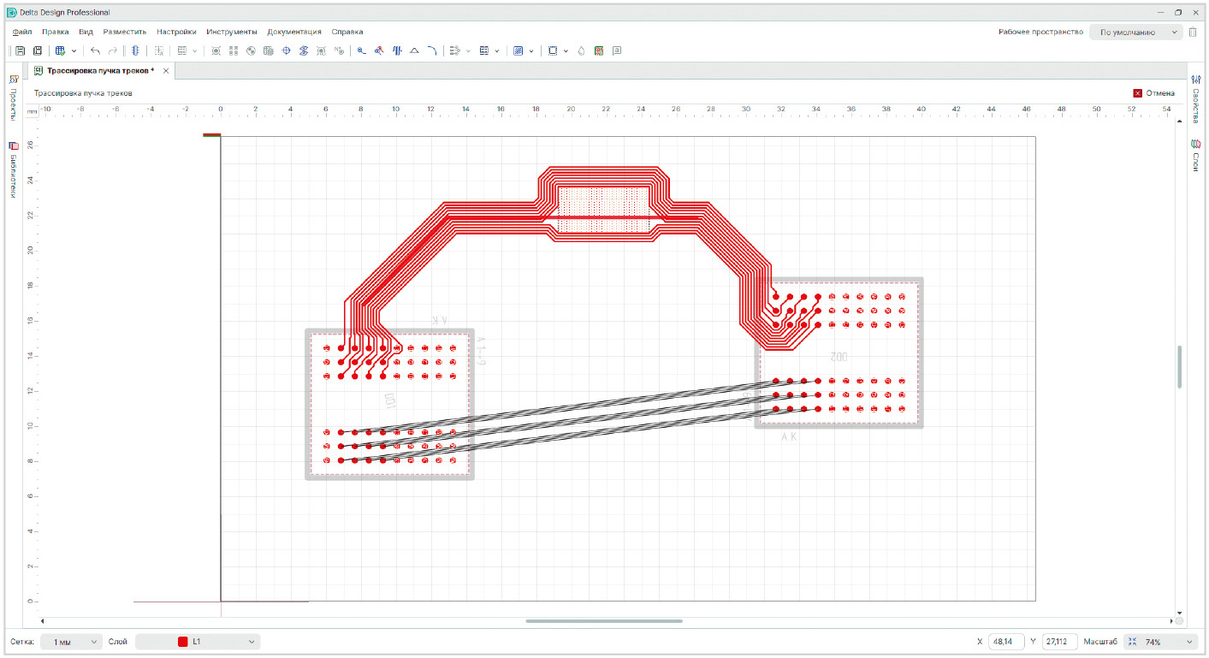Click the teardrop icon in the toolbar
Image resolution: width=1209 pixels, height=658 pixels.
pos(581,51)
